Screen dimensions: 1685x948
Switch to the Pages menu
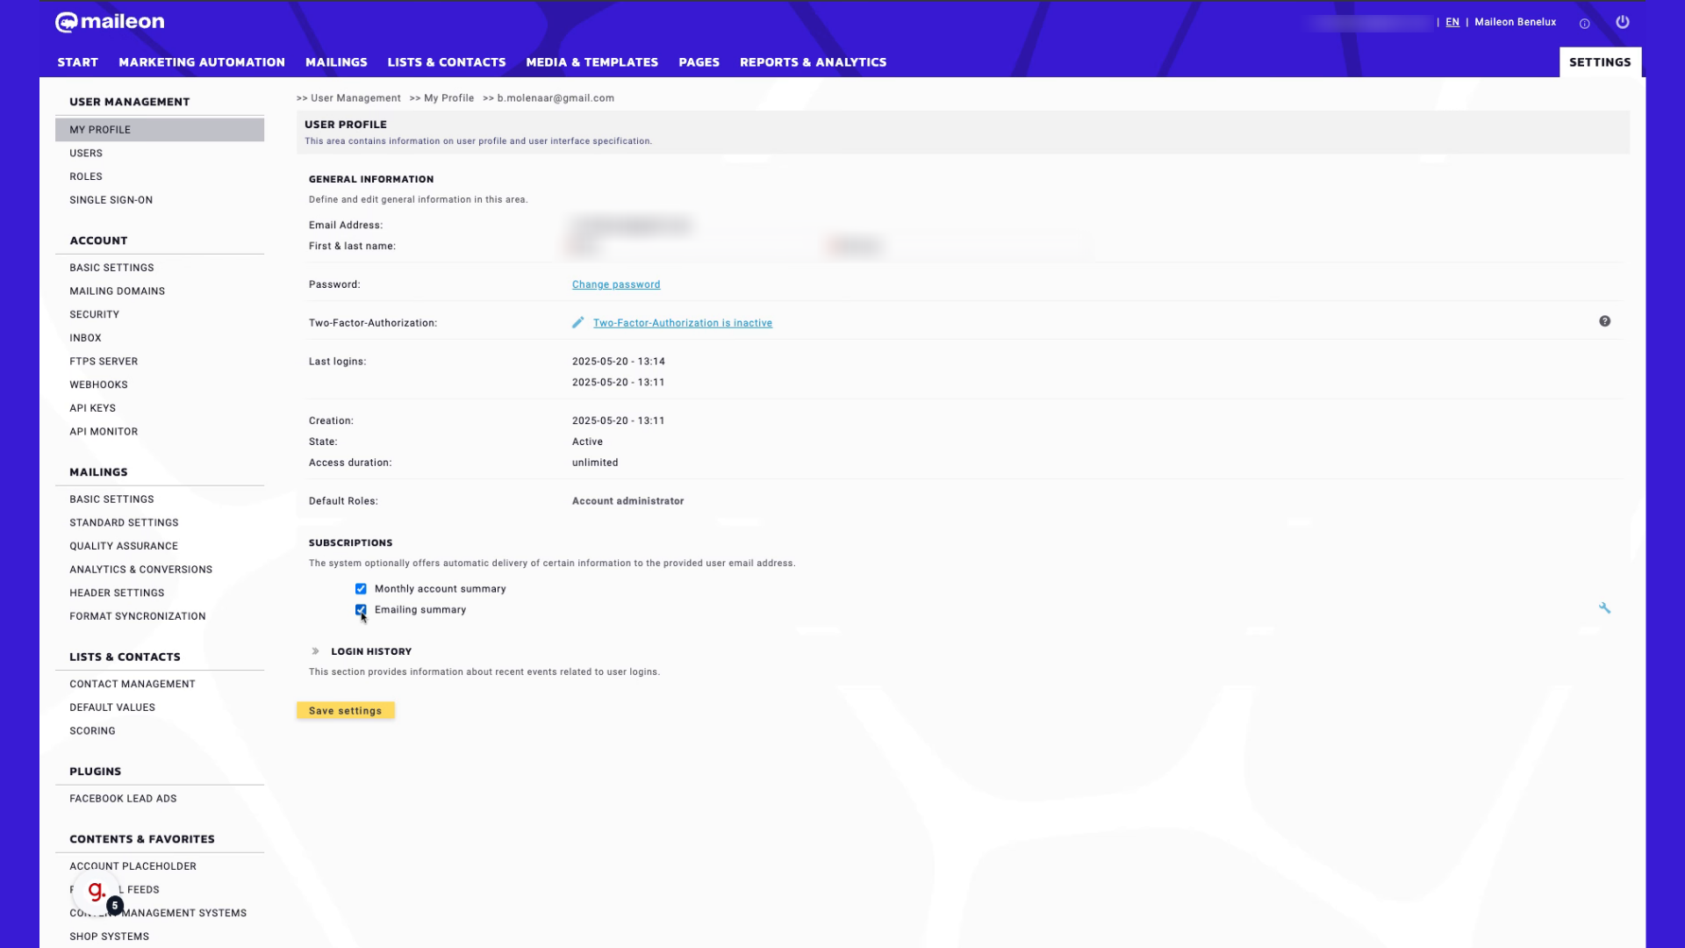click(x=699, y=62)
